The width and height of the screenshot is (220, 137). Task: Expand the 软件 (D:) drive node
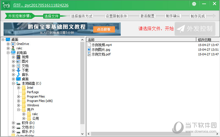click(13, 123)
